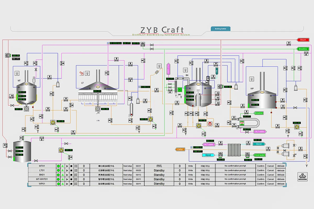Click No confirmation prompt in LT01 row
This screenshot has width=314, height=209.
(235, 170)
